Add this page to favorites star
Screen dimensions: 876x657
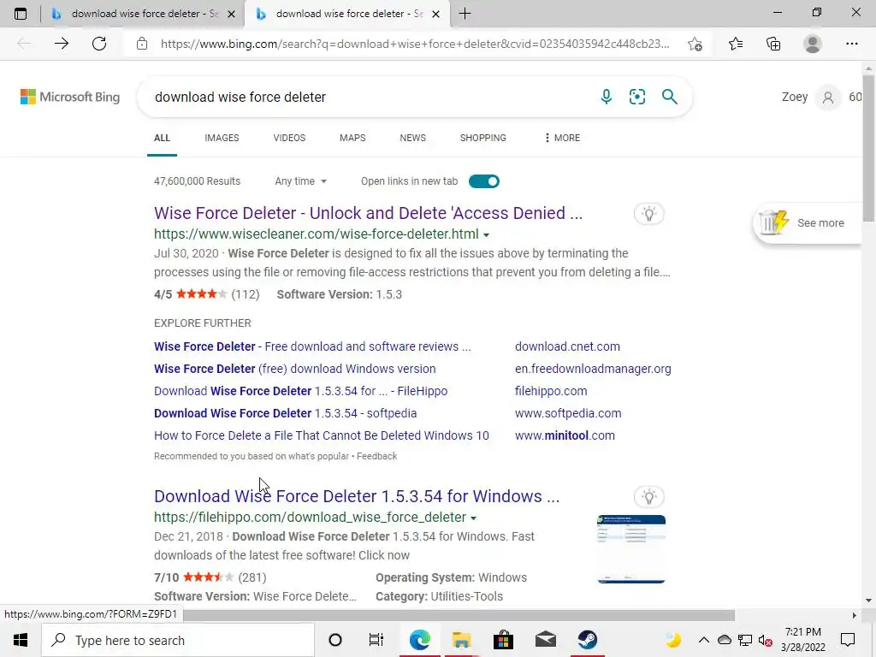click(695, 44)
